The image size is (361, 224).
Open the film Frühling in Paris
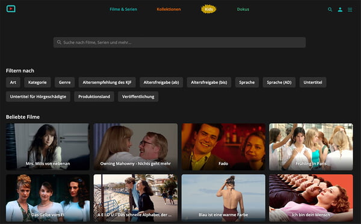pyautogui.click(x=311, y=147)
